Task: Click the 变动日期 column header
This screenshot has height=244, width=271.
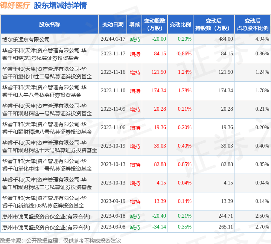Action: (113, 24)
